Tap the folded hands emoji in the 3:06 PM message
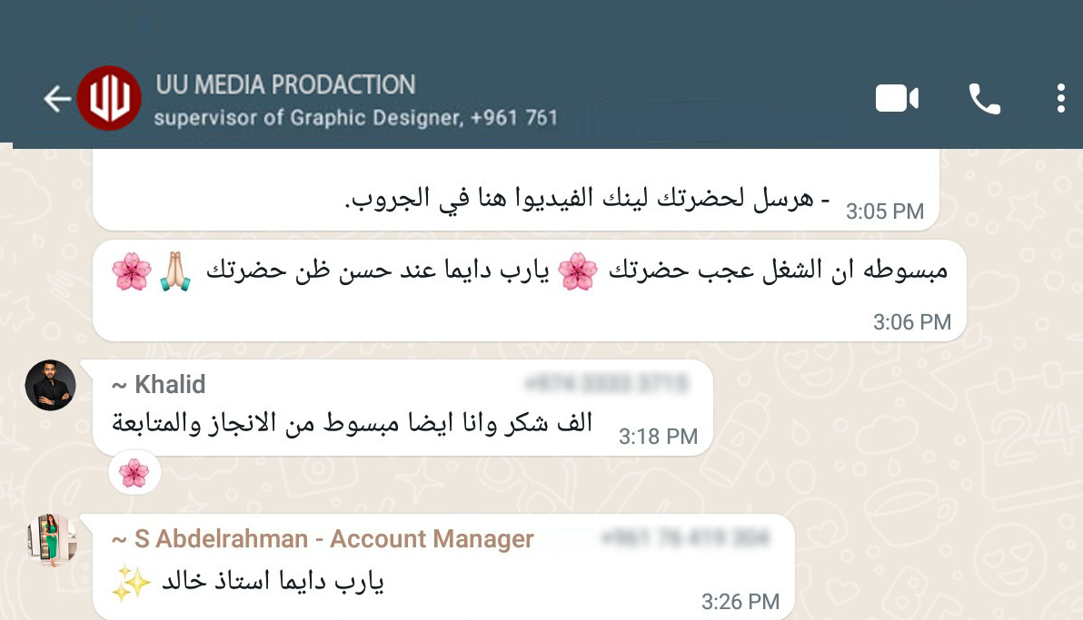This screenshot has height=620, width=1083. [x=175, y=271]
